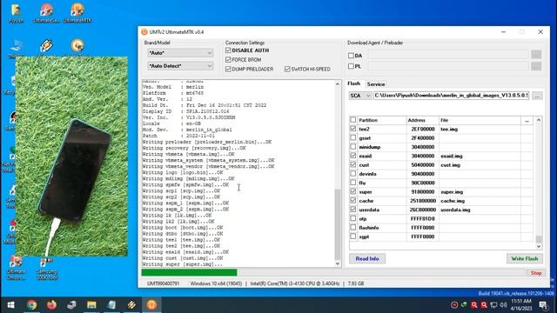
Task: Click the Read Info button
Action: pos(367,259)
